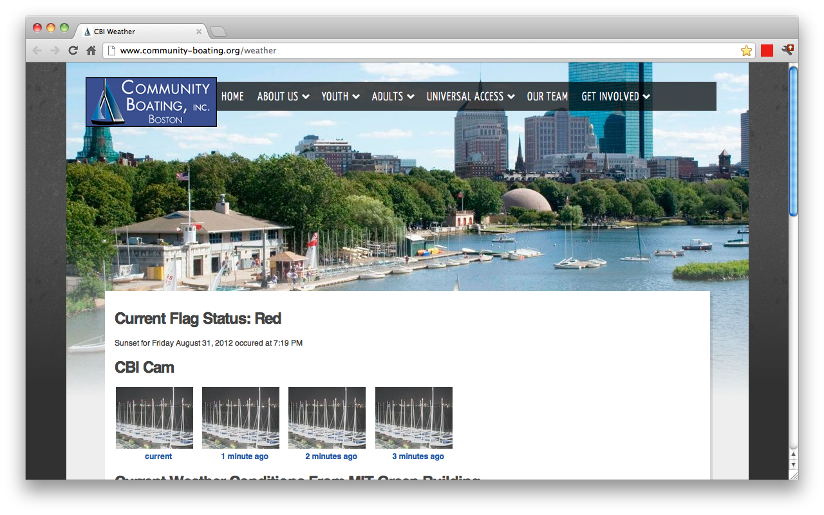
Task: Open the wrench settings menu
Action: tap(787, 50)
